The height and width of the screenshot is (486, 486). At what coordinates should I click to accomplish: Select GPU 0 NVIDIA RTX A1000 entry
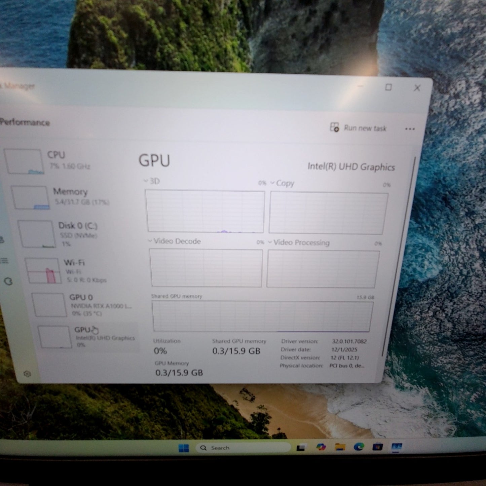tap(84, 304)
